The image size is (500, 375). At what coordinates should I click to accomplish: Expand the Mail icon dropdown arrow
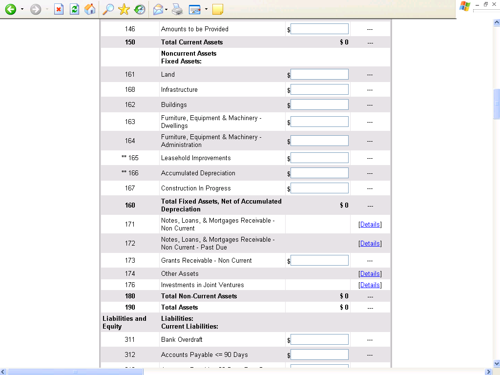167,9
